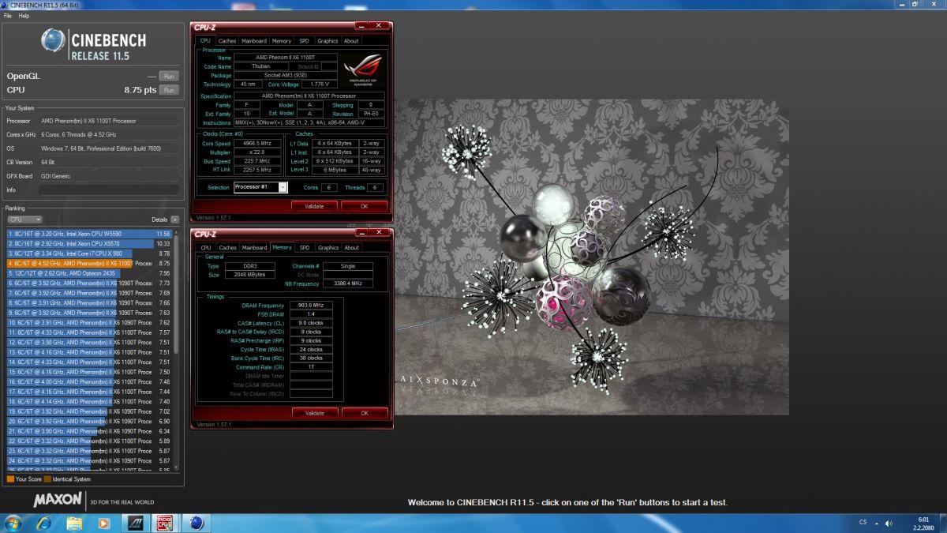Click the Cinebench sphere logo
The image size is (947, 533).
click(54, 41)
